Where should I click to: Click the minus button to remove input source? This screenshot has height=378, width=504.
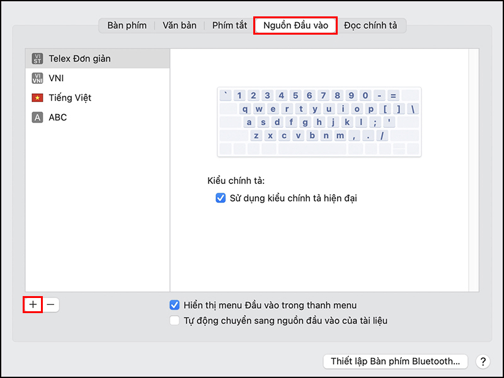(x=51, y=304)
